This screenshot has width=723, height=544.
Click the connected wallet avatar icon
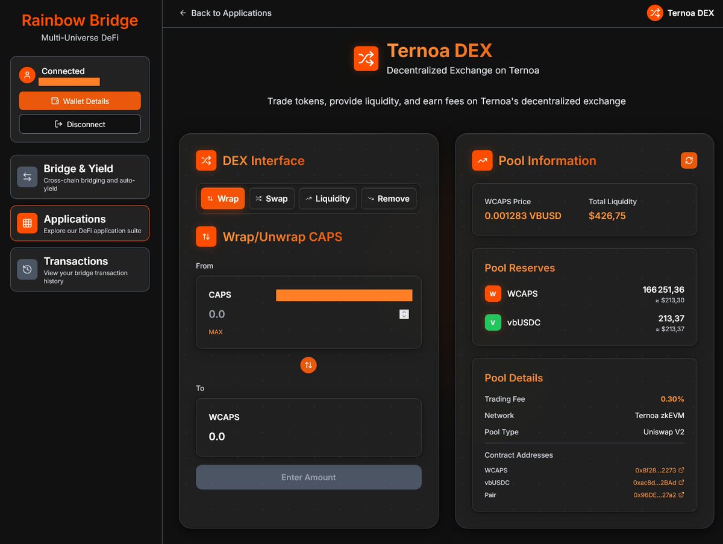coord(27,75)
